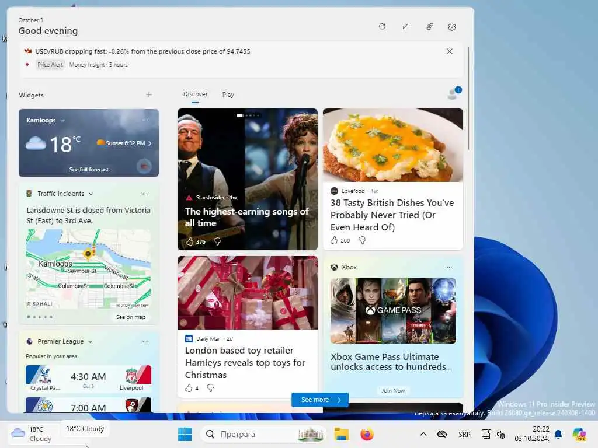Viewport: 598px width, 448px height.
Task: Click the Lansdowne St closure text
Action: tap(89, 216)
